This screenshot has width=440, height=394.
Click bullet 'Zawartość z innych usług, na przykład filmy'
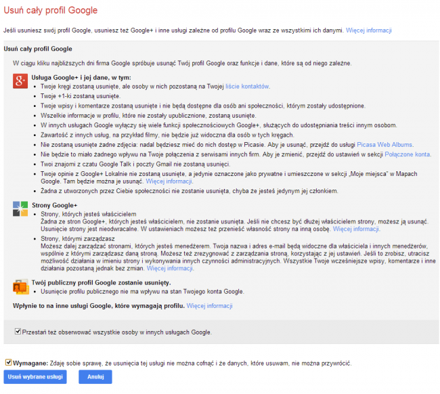pos(167,135)
